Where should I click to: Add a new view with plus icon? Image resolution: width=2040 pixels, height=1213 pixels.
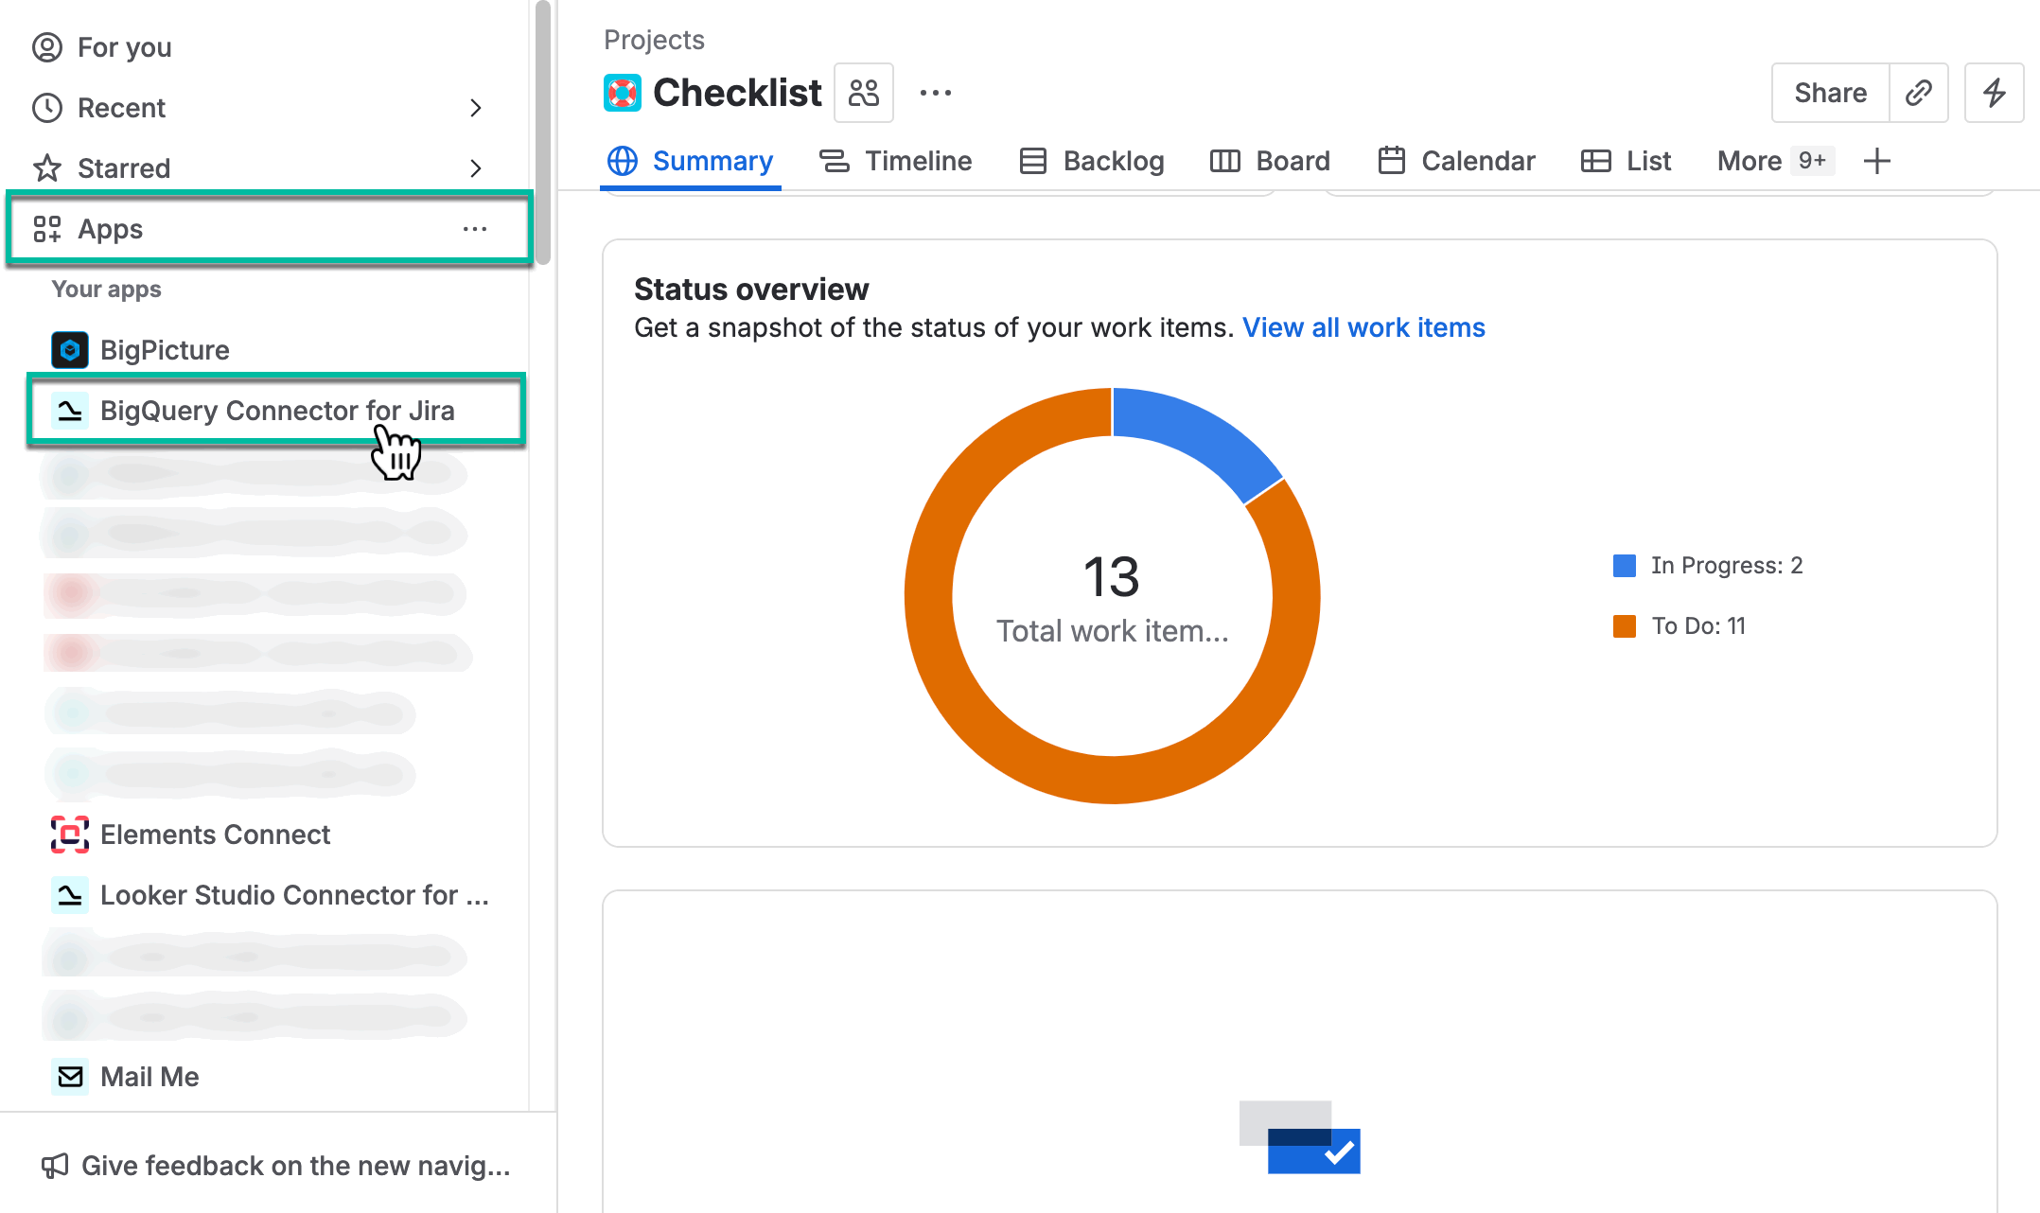tap(1876, 161)
